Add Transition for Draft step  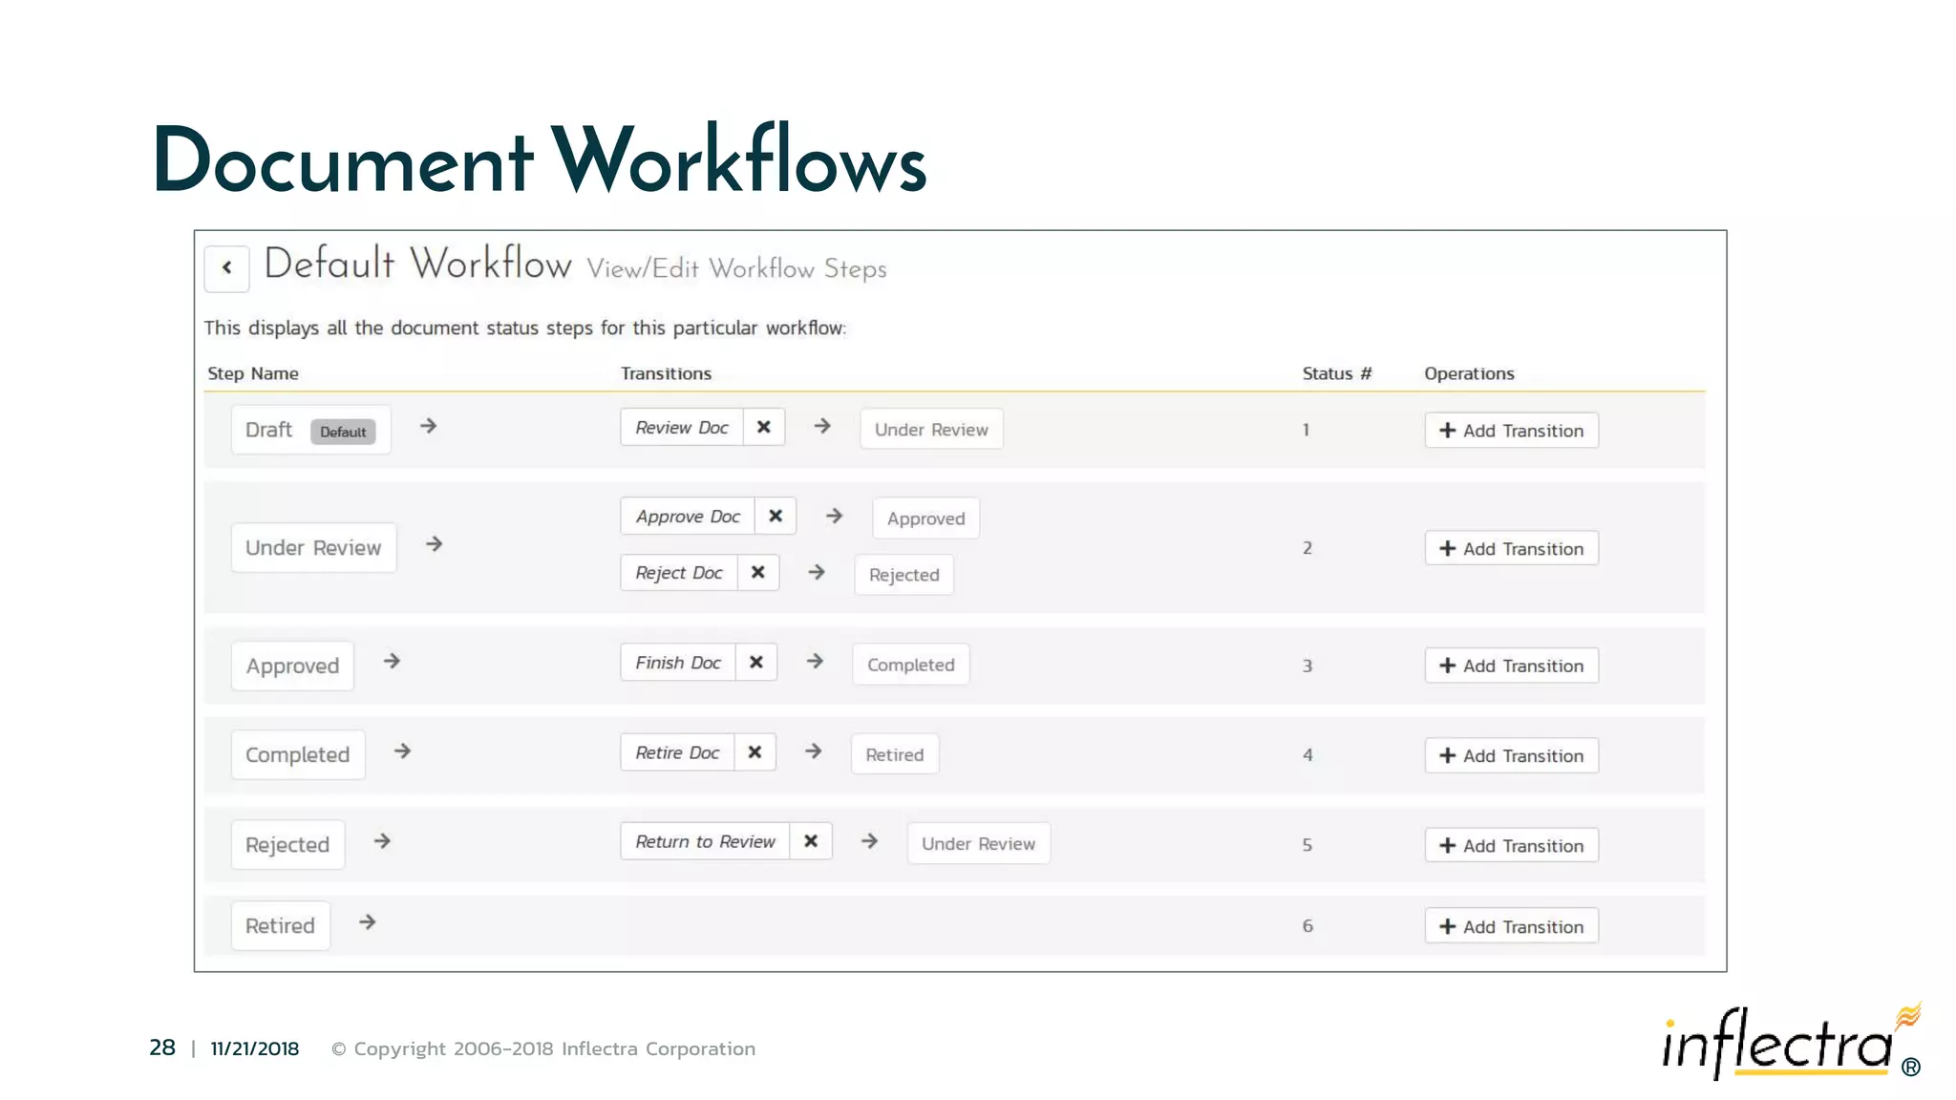(1512, 431)
